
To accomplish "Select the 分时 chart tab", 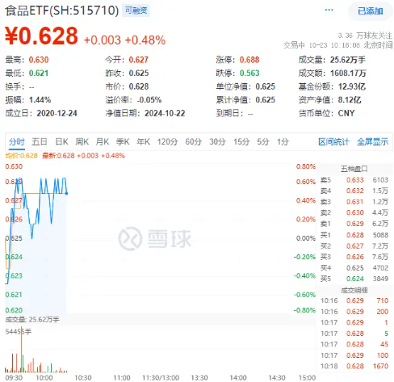I will (17, 141).
